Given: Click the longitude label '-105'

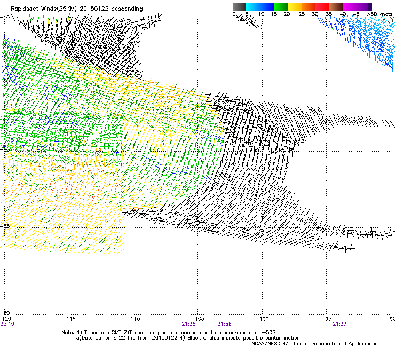Looking at the screenshot, I should tap(197, 319).
